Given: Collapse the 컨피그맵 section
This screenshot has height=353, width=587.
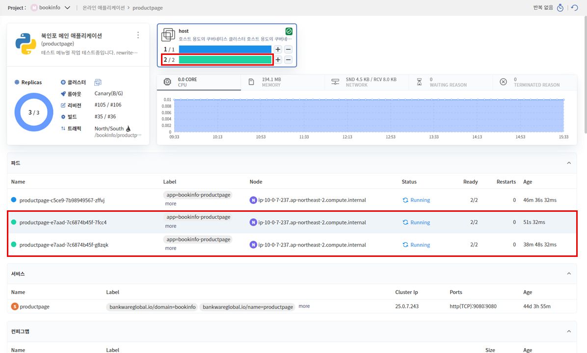Looking at the screenshot, I should (569, 331).
